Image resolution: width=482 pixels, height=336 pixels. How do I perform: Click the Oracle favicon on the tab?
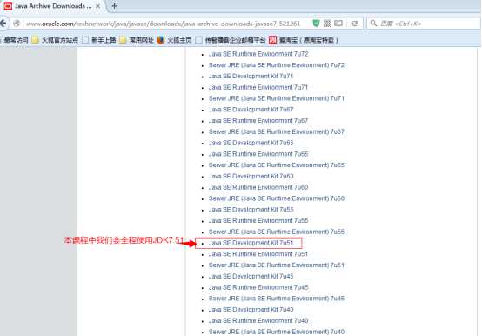8,6
